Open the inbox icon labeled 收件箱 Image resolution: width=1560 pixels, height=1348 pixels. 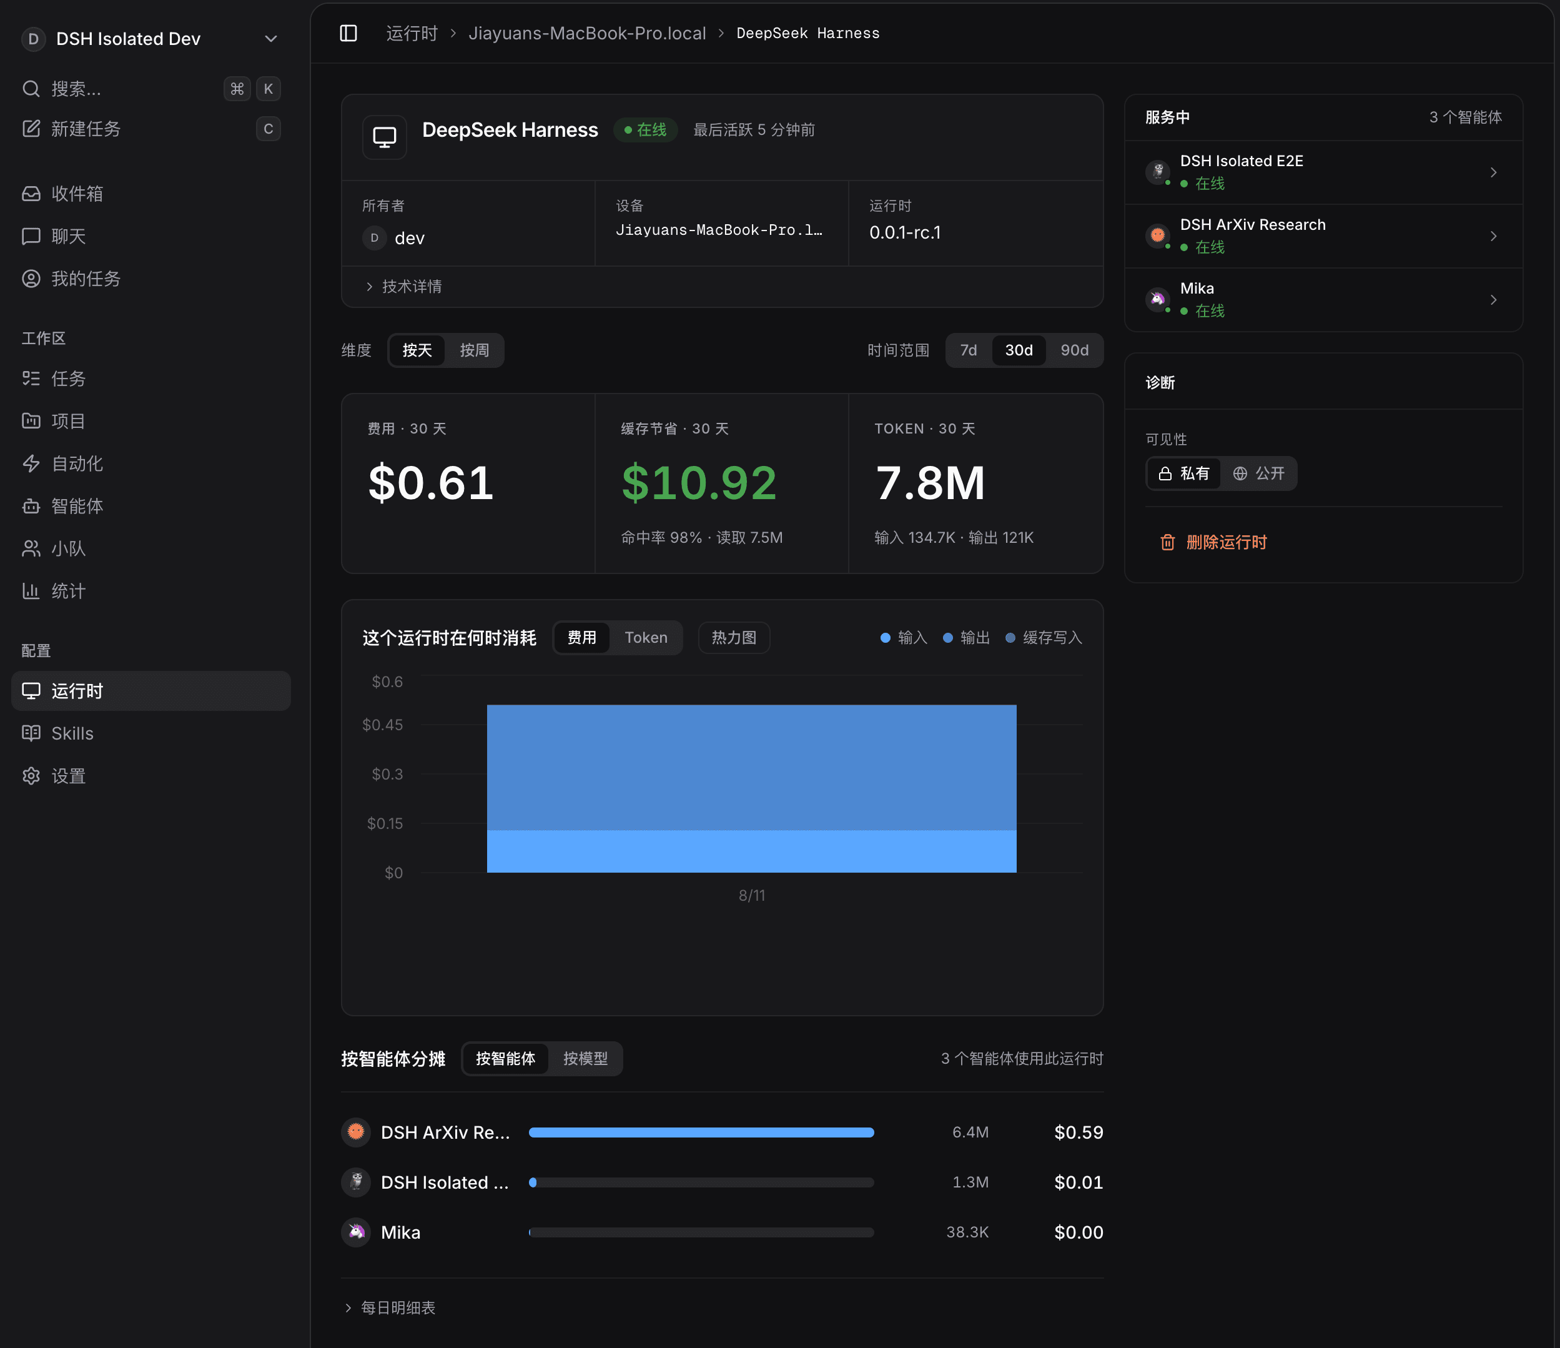(x=31, y=194)
